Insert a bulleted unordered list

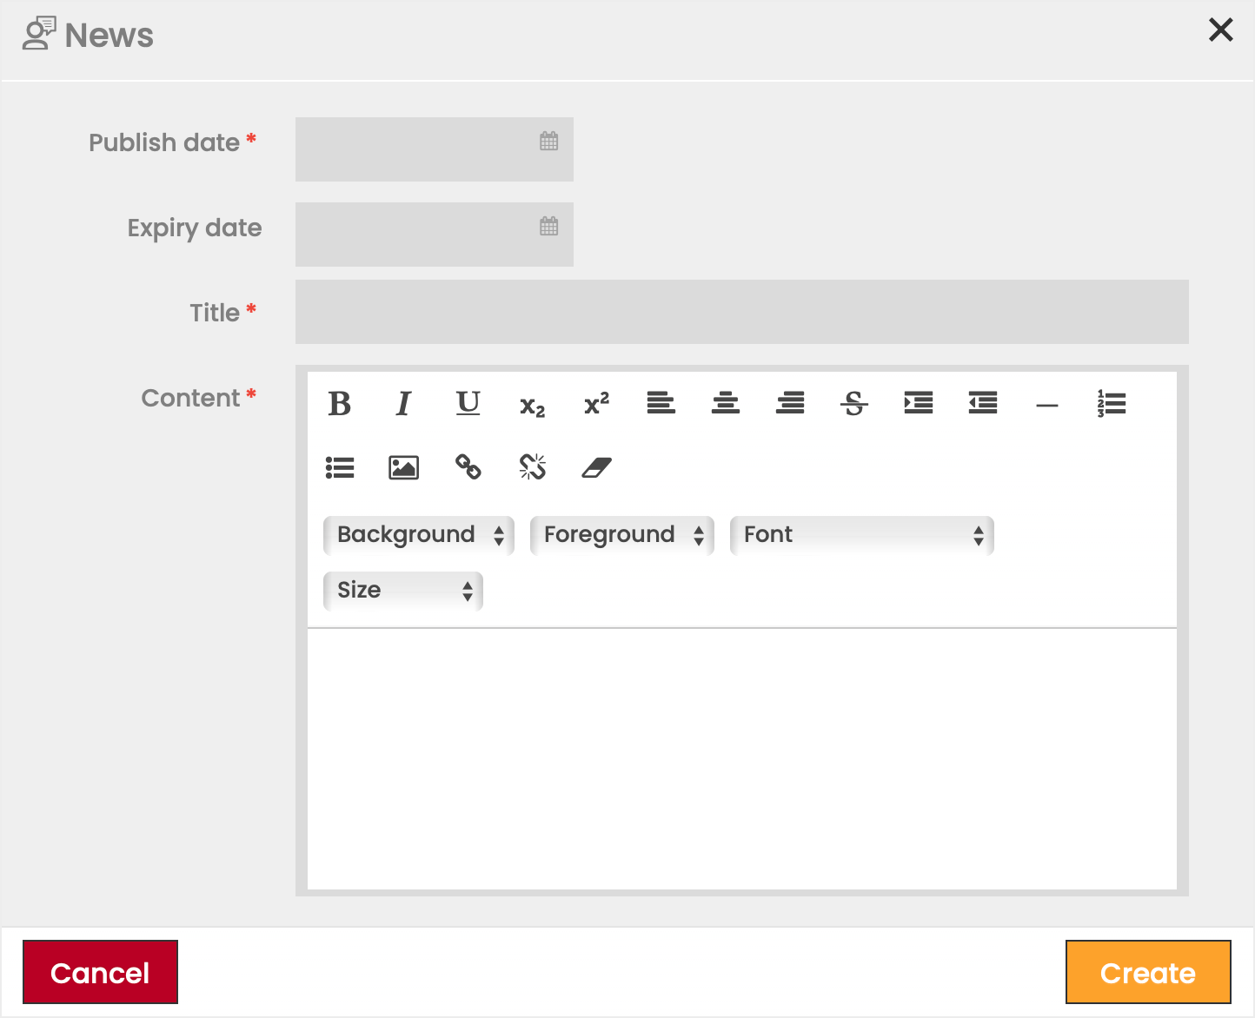[x=340, y=468]
